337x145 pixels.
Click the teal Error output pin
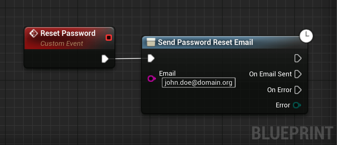pos(297,105)
